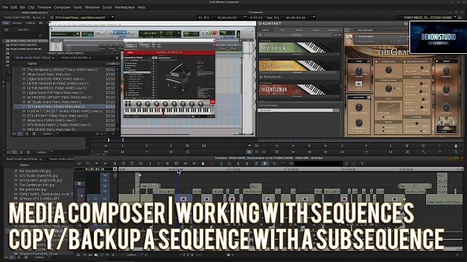The width and height of the screenshot is (467, 262).
Task: Click Mark Clip button under record monitor
Action: 407,146
